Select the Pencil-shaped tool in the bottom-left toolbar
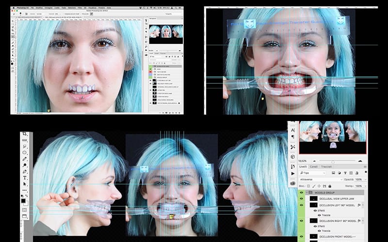This screenshot has height=242, width=388. point(25,159)
